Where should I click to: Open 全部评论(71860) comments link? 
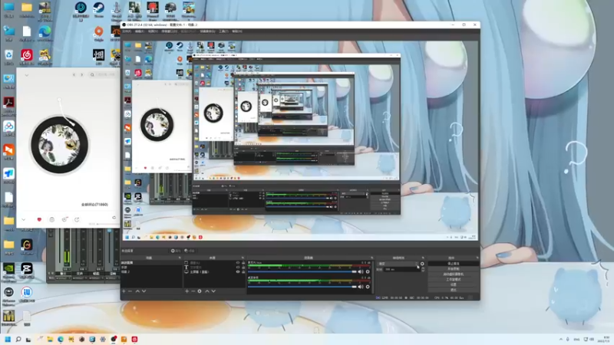(94, 205)
